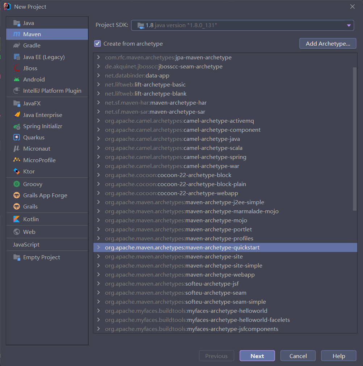The image size is (363, 366).
Task: Click the Spring Initializr leaf icon
Action: (17, 126)
